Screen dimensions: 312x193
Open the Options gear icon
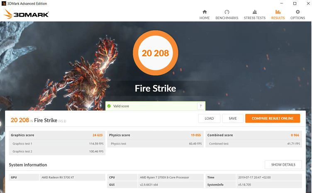pyautogui.click(x=297, y=12)
